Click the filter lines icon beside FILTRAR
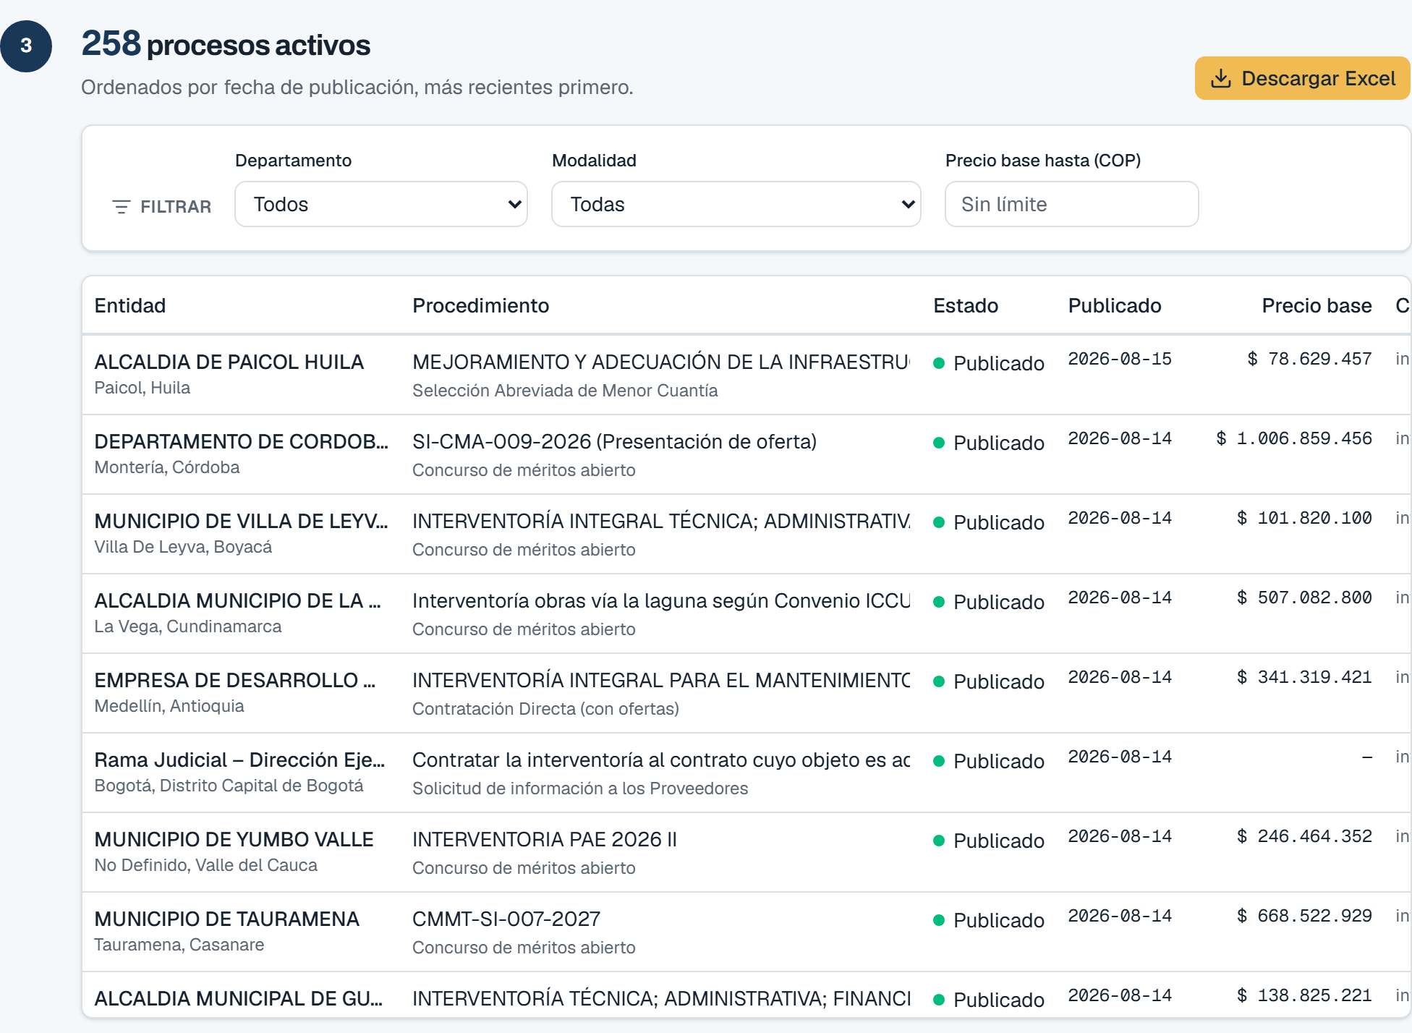The width and height of the screenshot is (1412, 1033). (x=122, y=207)
